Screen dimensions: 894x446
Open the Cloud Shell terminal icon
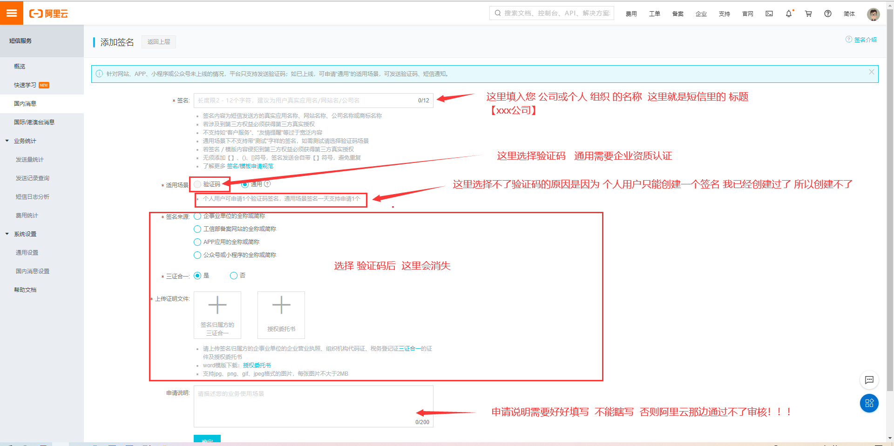[769, 14]
